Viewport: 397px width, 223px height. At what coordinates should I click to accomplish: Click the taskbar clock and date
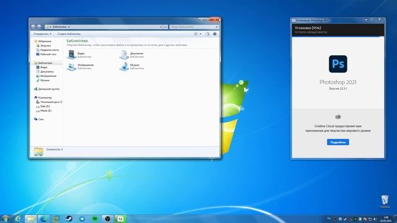386,219
